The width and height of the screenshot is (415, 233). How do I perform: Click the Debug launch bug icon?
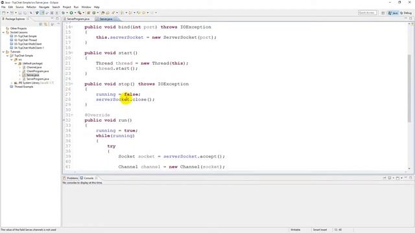(x=64, y=13)
